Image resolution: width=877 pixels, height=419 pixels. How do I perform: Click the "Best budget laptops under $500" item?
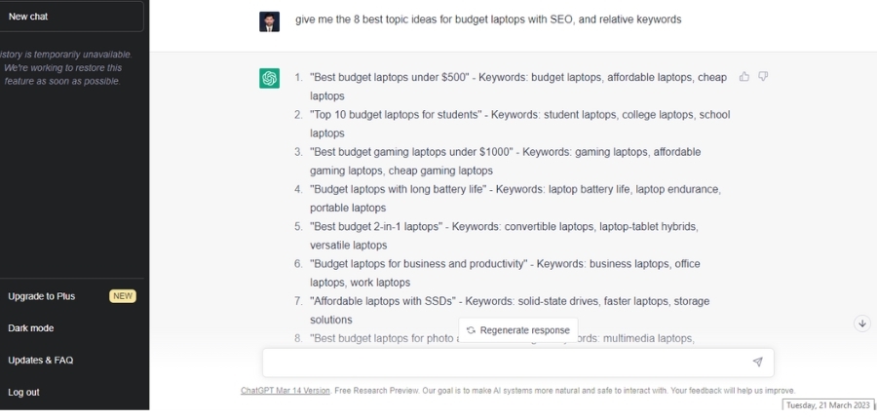pyautogui.click(x=390, y=77)
